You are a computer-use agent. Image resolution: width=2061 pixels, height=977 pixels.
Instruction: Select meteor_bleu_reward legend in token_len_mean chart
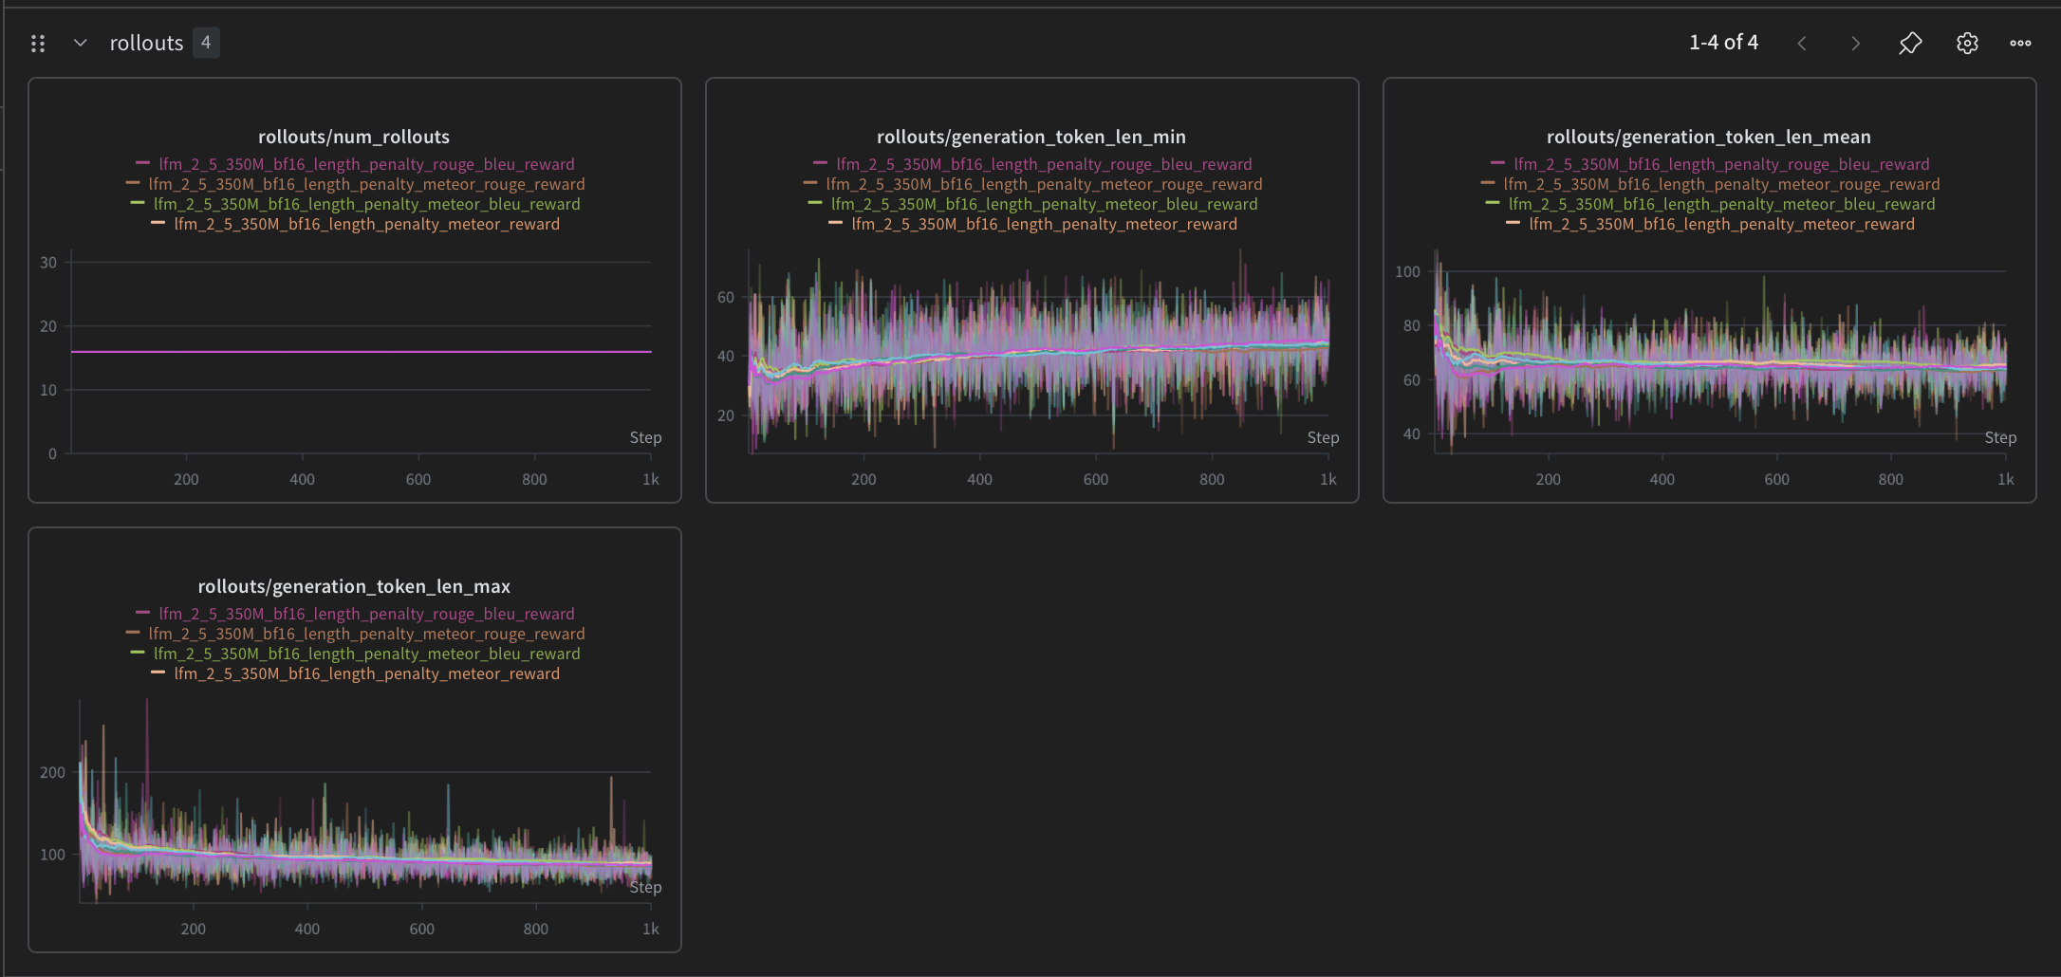pos(1721,204)
